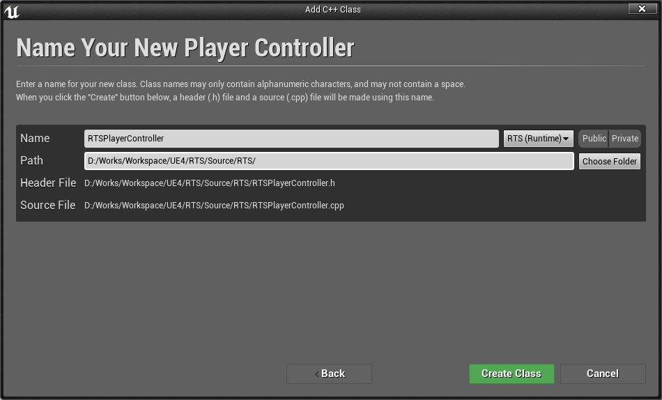
Task: Click the Source File path RTSPlayerController.cpp
Action: (x=214, y=206)
